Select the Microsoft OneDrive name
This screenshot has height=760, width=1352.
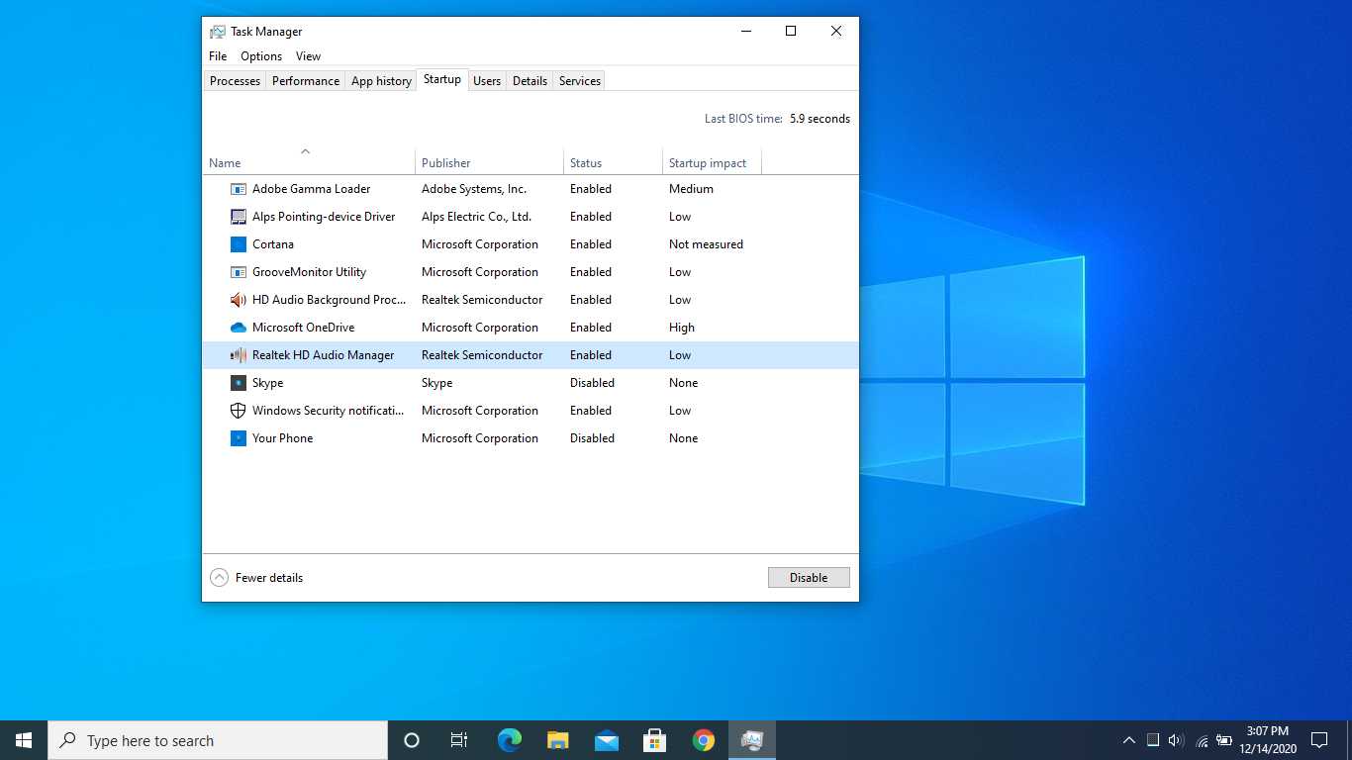point(303,328)
